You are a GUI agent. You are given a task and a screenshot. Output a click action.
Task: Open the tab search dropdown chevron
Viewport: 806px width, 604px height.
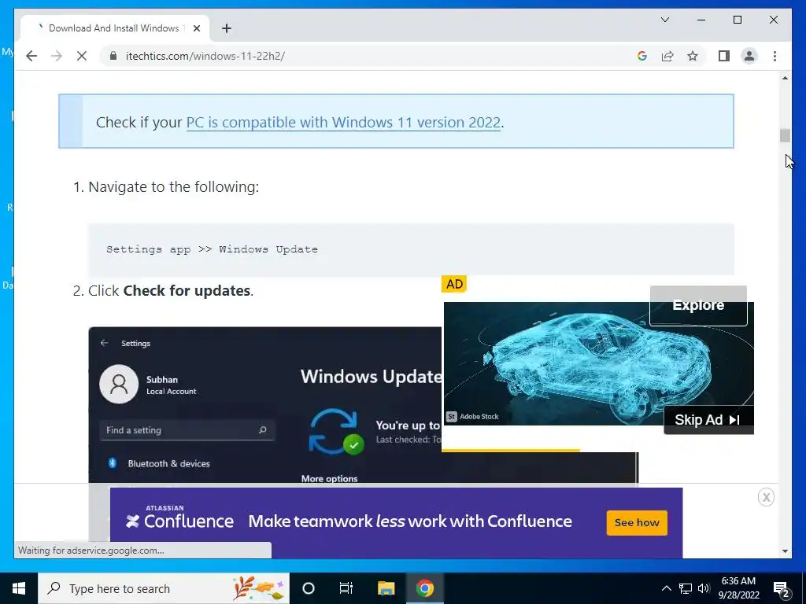click(x=664, y=20)
